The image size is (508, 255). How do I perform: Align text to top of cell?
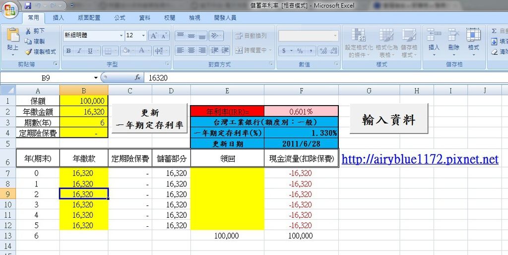click(181, 36)
